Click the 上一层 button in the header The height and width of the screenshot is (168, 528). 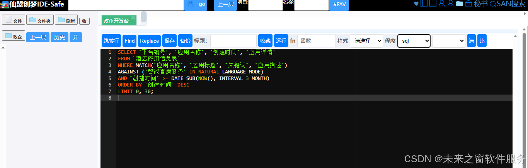[225, 4]
